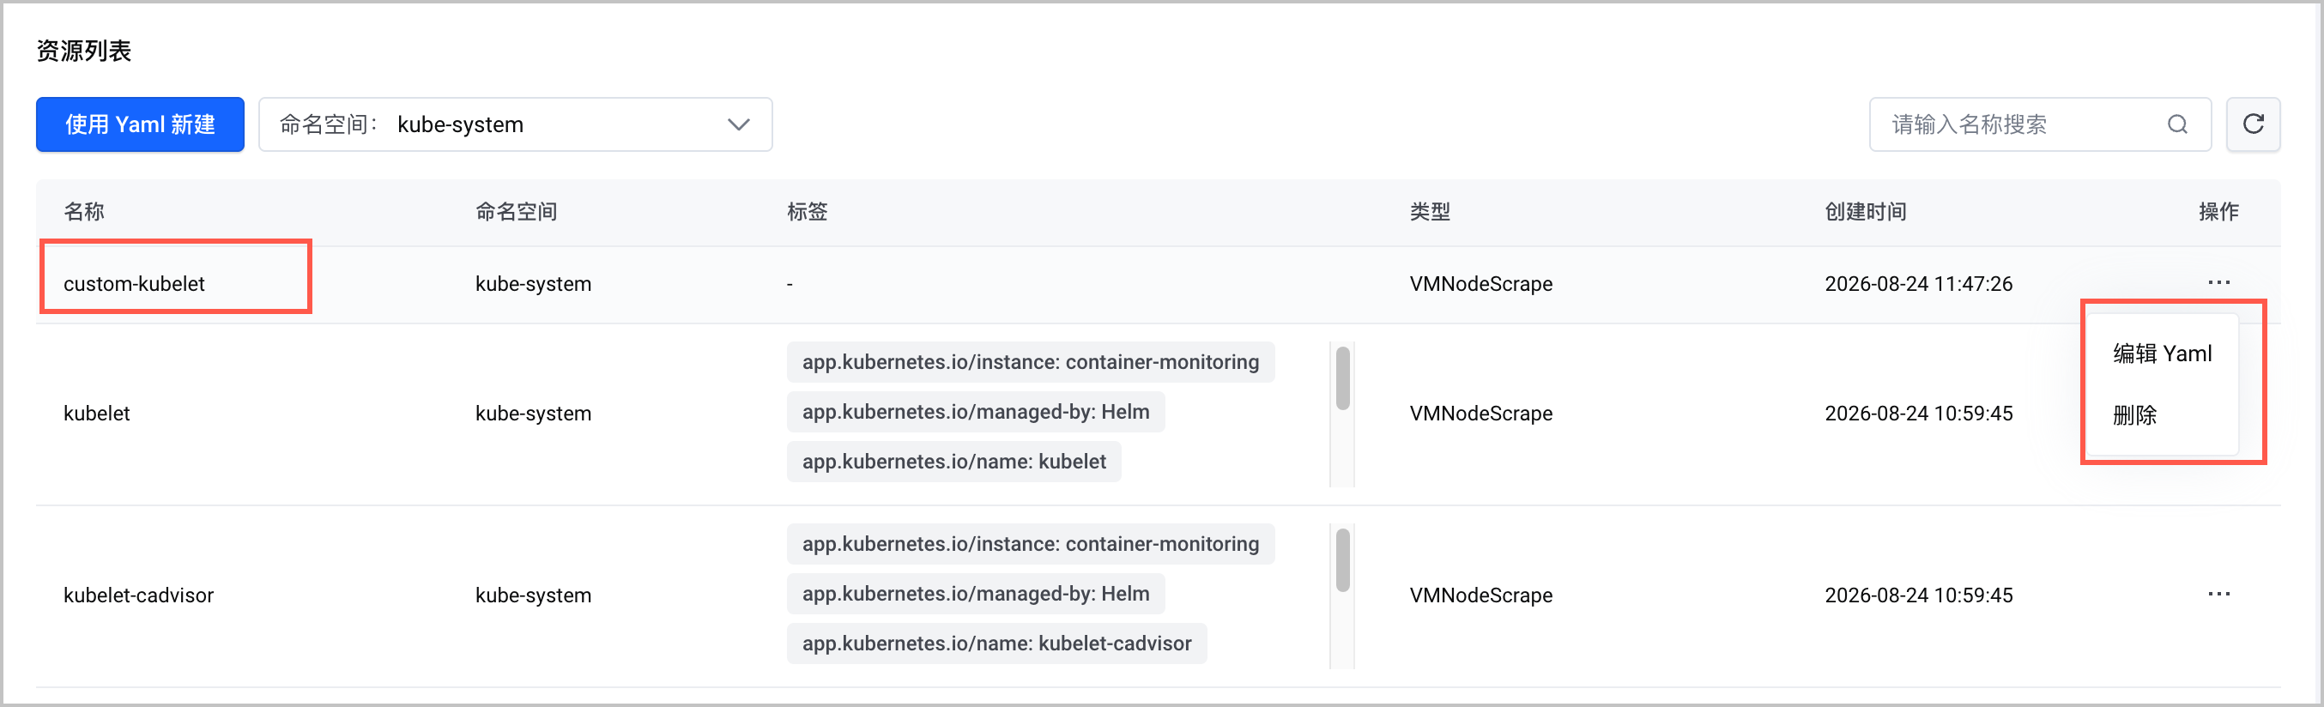The height and width of the screenshot is (707, 2324).
Task: Click the search magnifier icon
Action: click(2178, 124)
